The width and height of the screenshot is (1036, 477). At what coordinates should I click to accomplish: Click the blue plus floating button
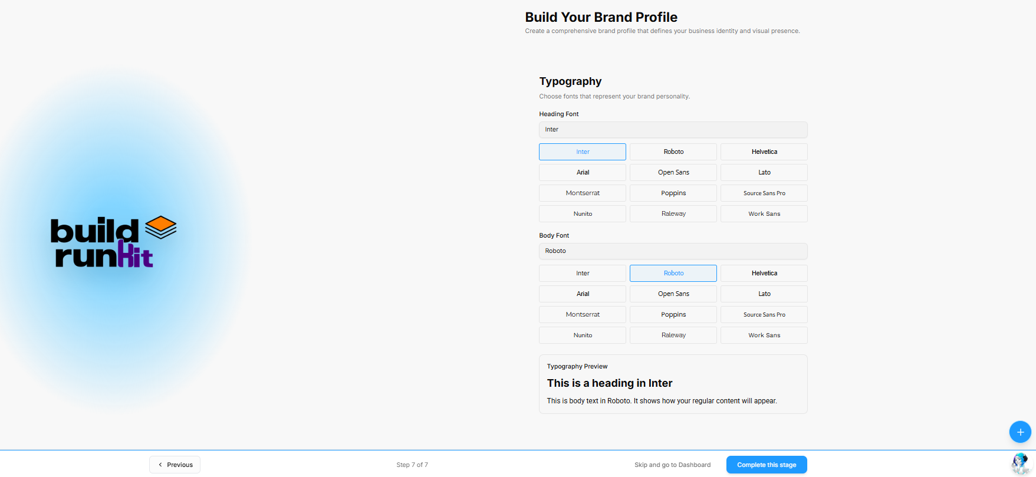[x=1020, y=432]
